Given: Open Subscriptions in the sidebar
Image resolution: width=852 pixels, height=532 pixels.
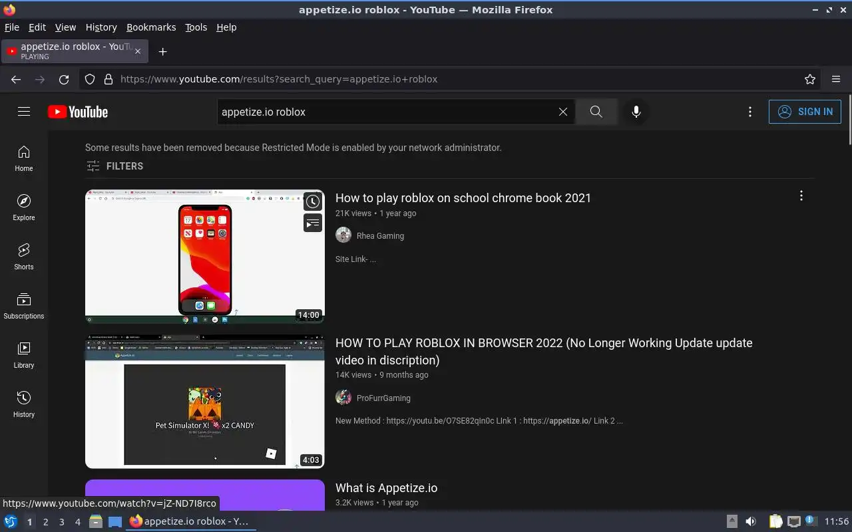Looking at the screenshot, I should click(24, 307).
